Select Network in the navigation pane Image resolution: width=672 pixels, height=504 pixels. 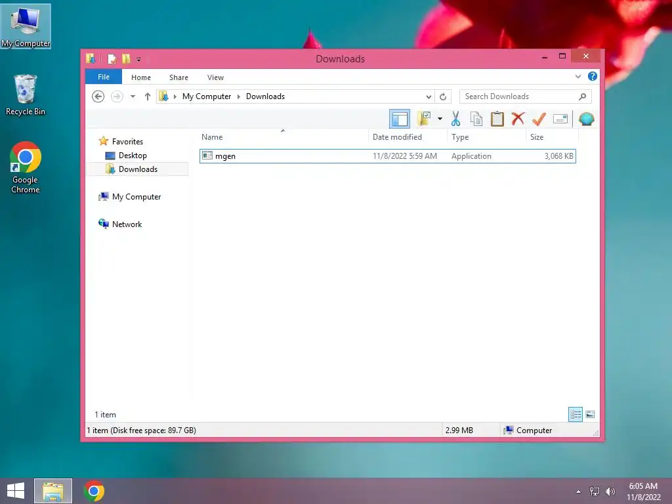coord(127,224)
